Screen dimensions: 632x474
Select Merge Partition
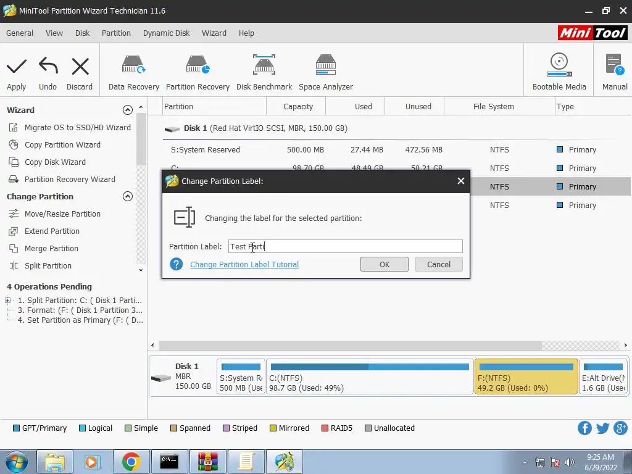coord(44,249)
